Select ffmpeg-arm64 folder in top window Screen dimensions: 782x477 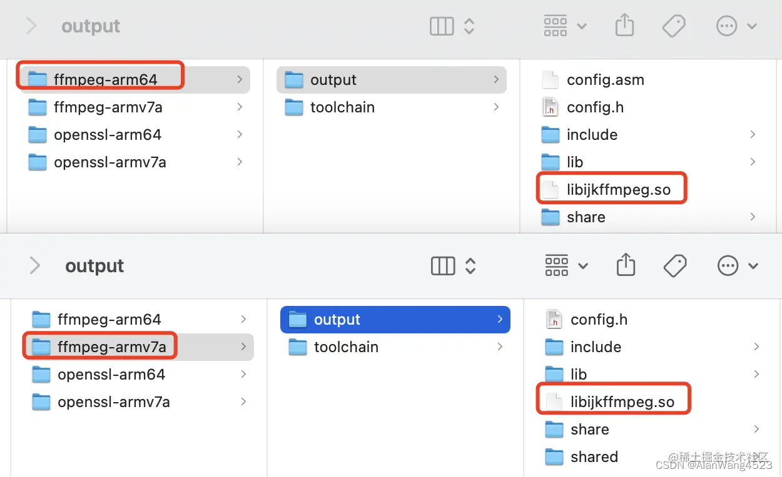point(104,80)
